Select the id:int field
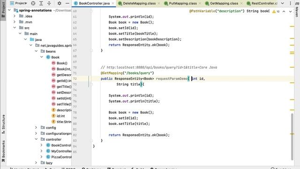Screen dimensions: 300x169 pyautogui.click(x=60, y=116)
